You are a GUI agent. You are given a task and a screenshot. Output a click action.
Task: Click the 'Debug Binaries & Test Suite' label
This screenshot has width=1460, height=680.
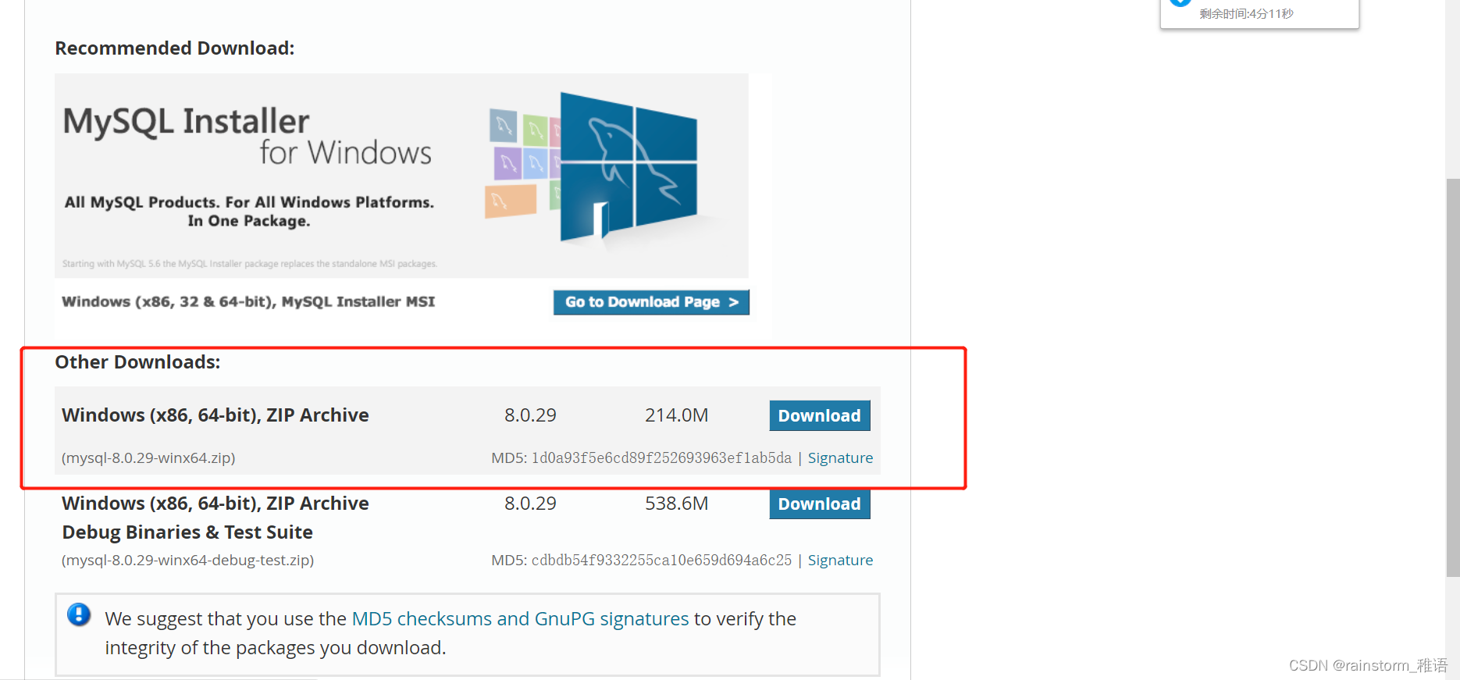pyautogui.click(x=187, y=532)
